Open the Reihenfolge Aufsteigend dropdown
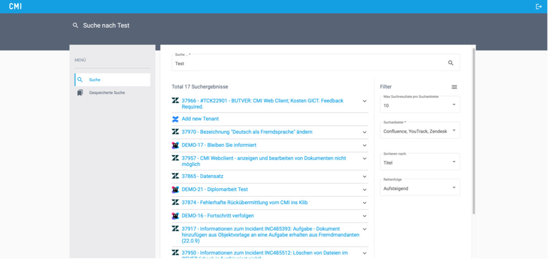The height and width of the screenshot is (260, 549). [x=420, y=188]
